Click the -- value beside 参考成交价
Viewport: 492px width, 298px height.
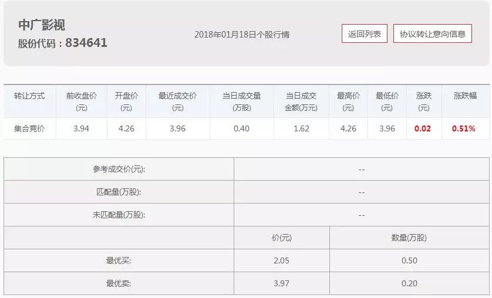362,170
